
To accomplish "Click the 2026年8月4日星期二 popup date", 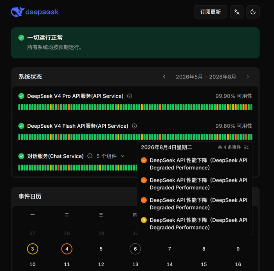I will click(166, 148).
